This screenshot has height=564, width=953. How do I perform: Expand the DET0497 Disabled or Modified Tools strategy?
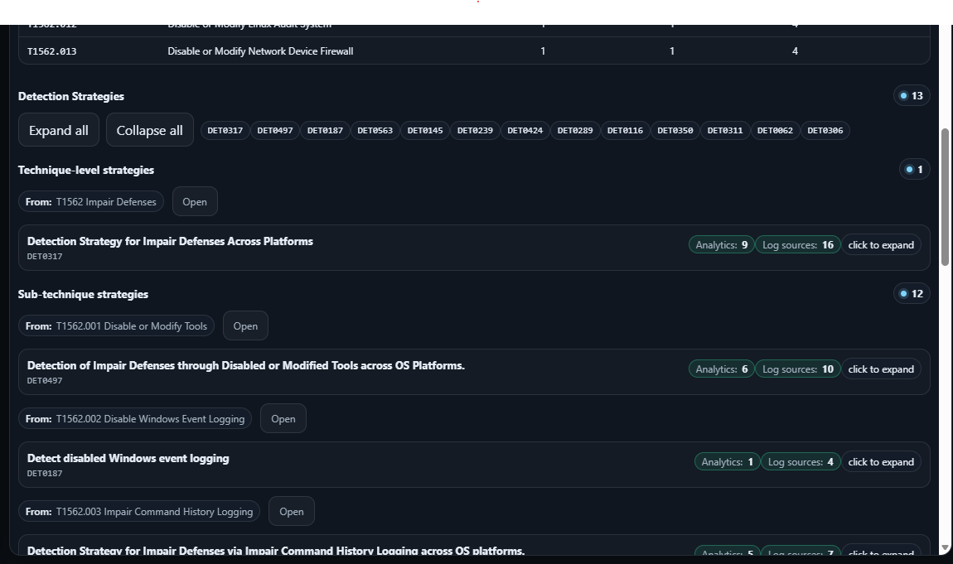tap(881, 369)
